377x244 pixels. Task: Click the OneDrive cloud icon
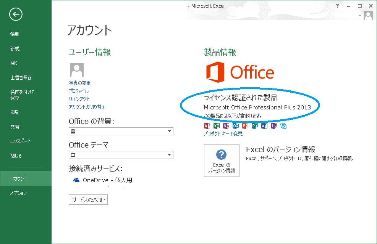pyautogui.click(x=76, y=180)
